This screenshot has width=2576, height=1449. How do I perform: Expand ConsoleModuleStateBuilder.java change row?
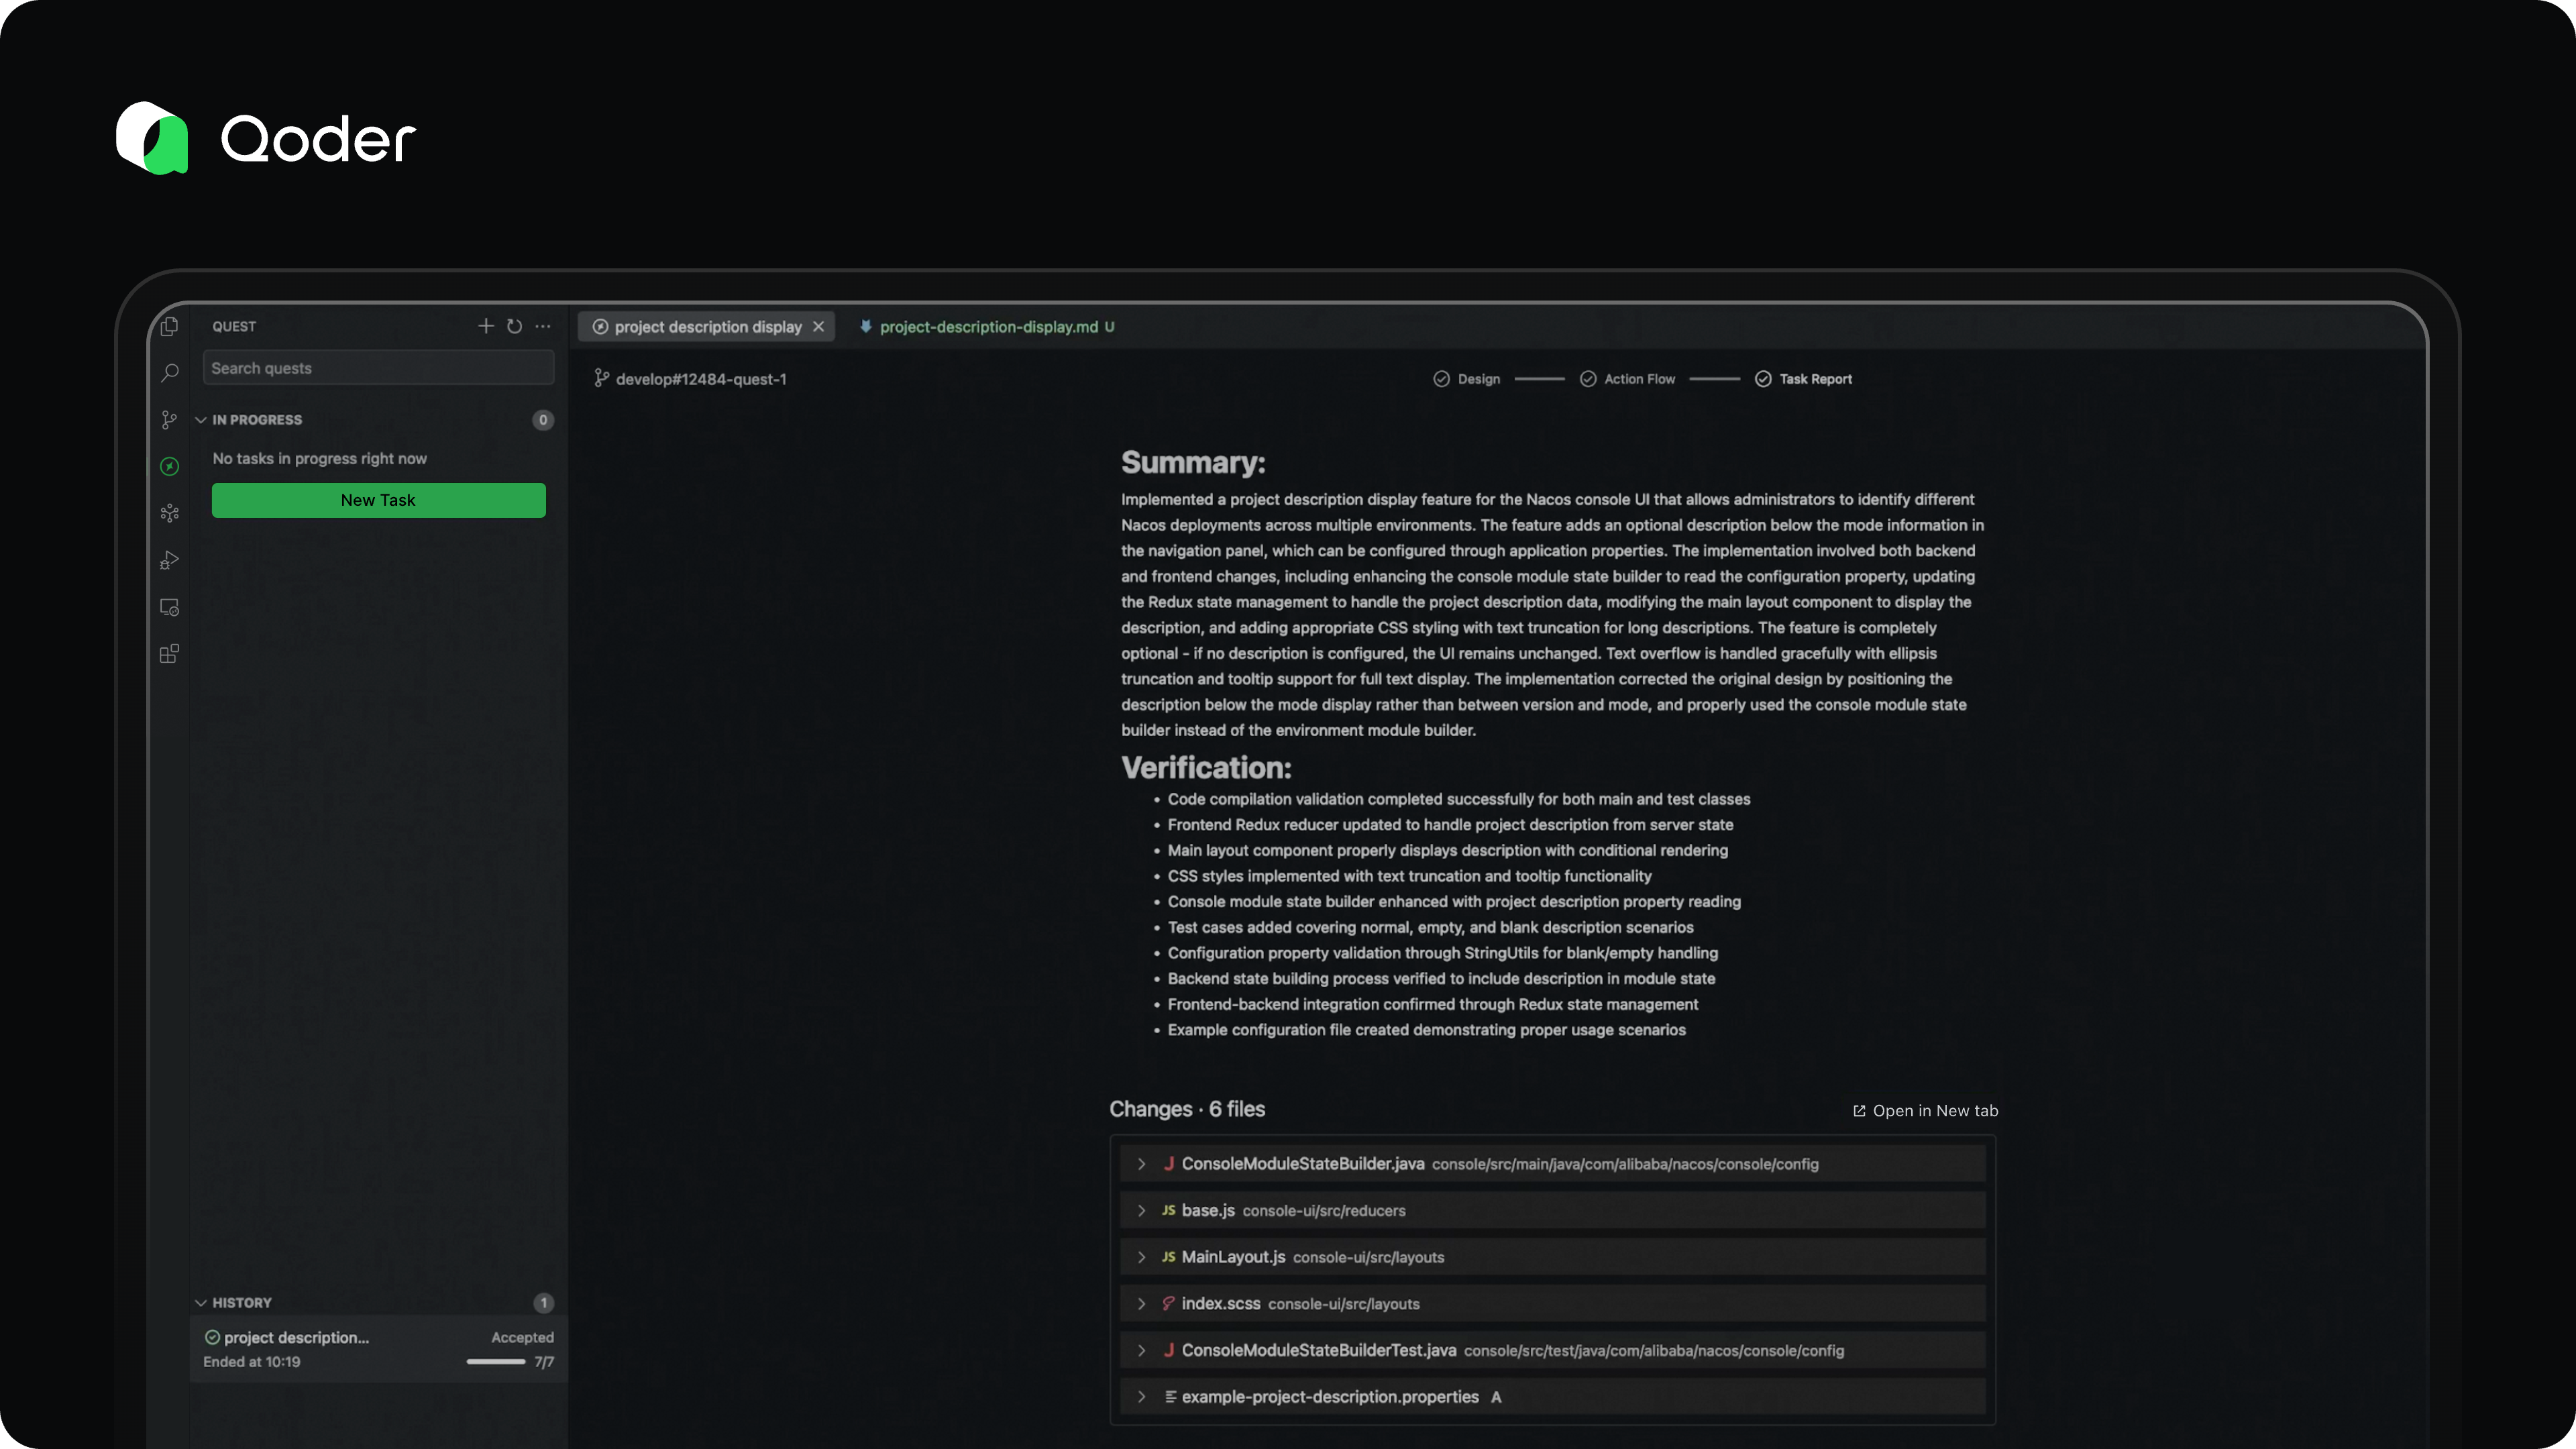1141,1164
